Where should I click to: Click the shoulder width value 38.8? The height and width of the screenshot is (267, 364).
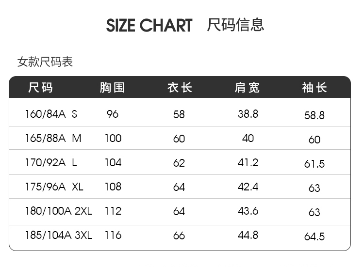click(248, 114)
